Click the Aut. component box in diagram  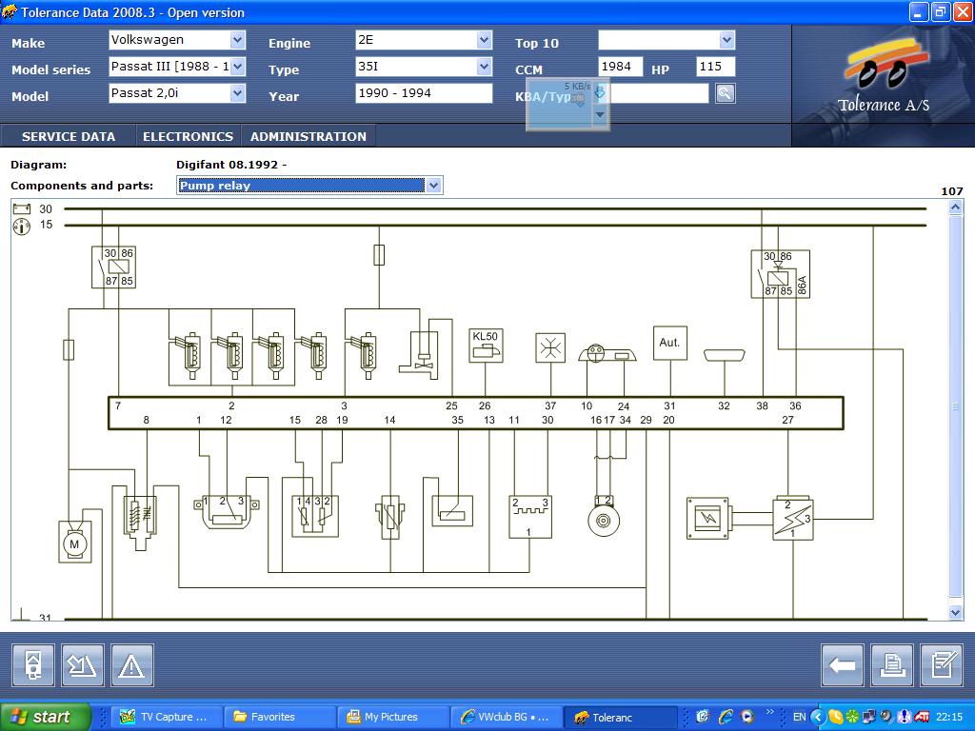[669, 343]
